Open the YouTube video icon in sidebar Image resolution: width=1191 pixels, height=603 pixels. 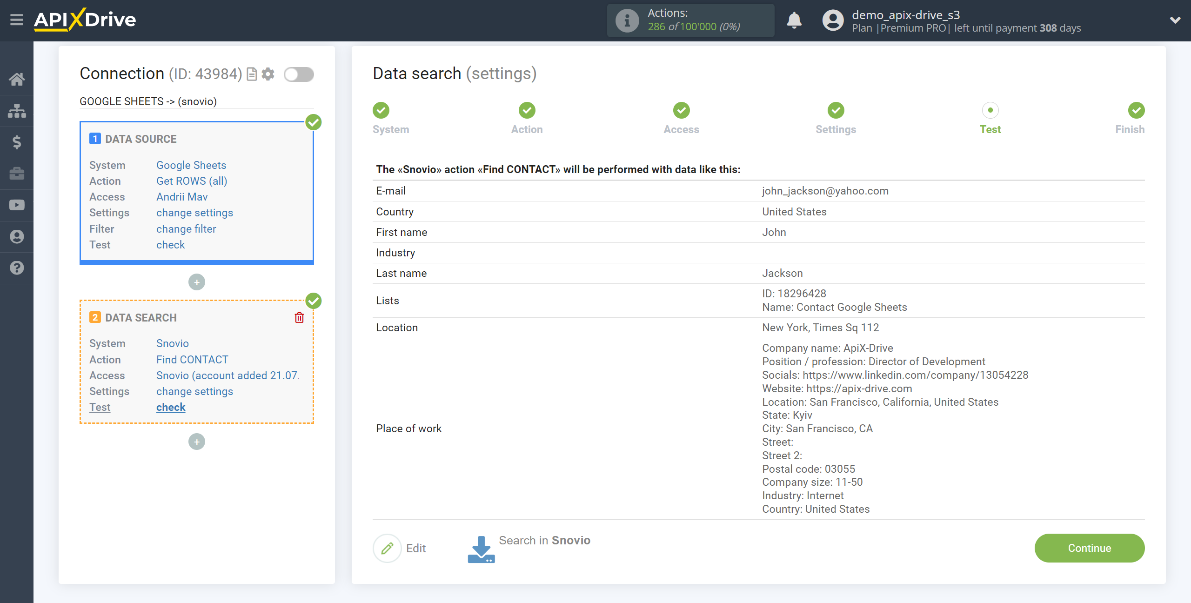coord(17,205)
